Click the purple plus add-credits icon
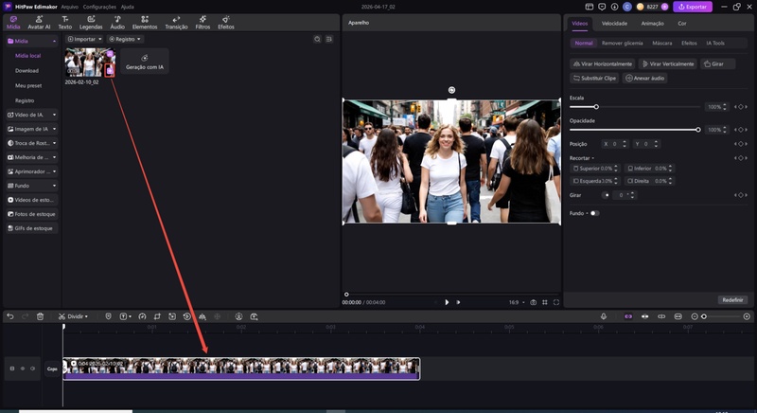 665,7
